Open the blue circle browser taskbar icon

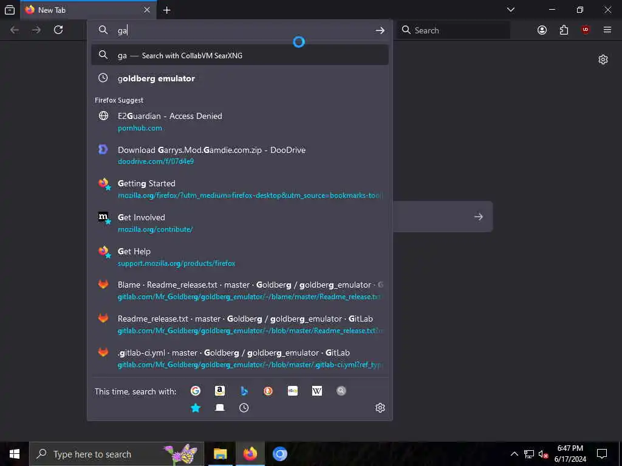click(x=279, y=454)
